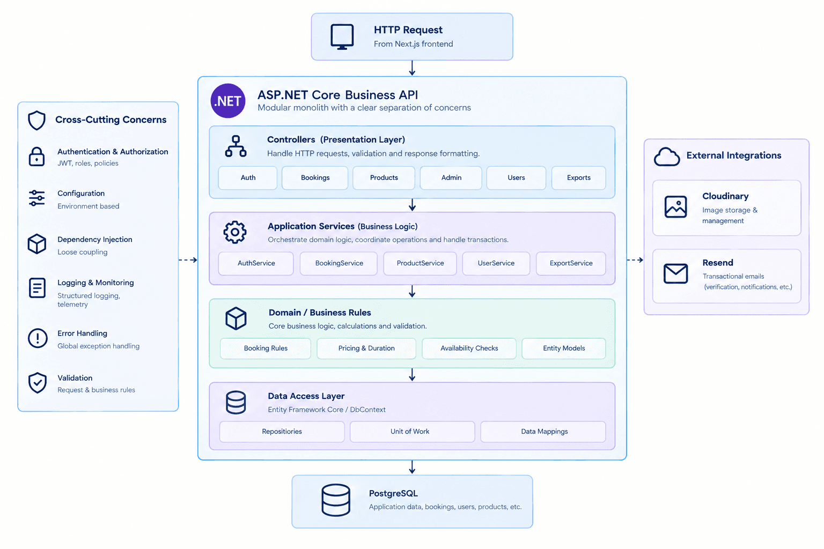Select the Availability Checks box
Screen dimensions: 824x549
tap(469, 348)
